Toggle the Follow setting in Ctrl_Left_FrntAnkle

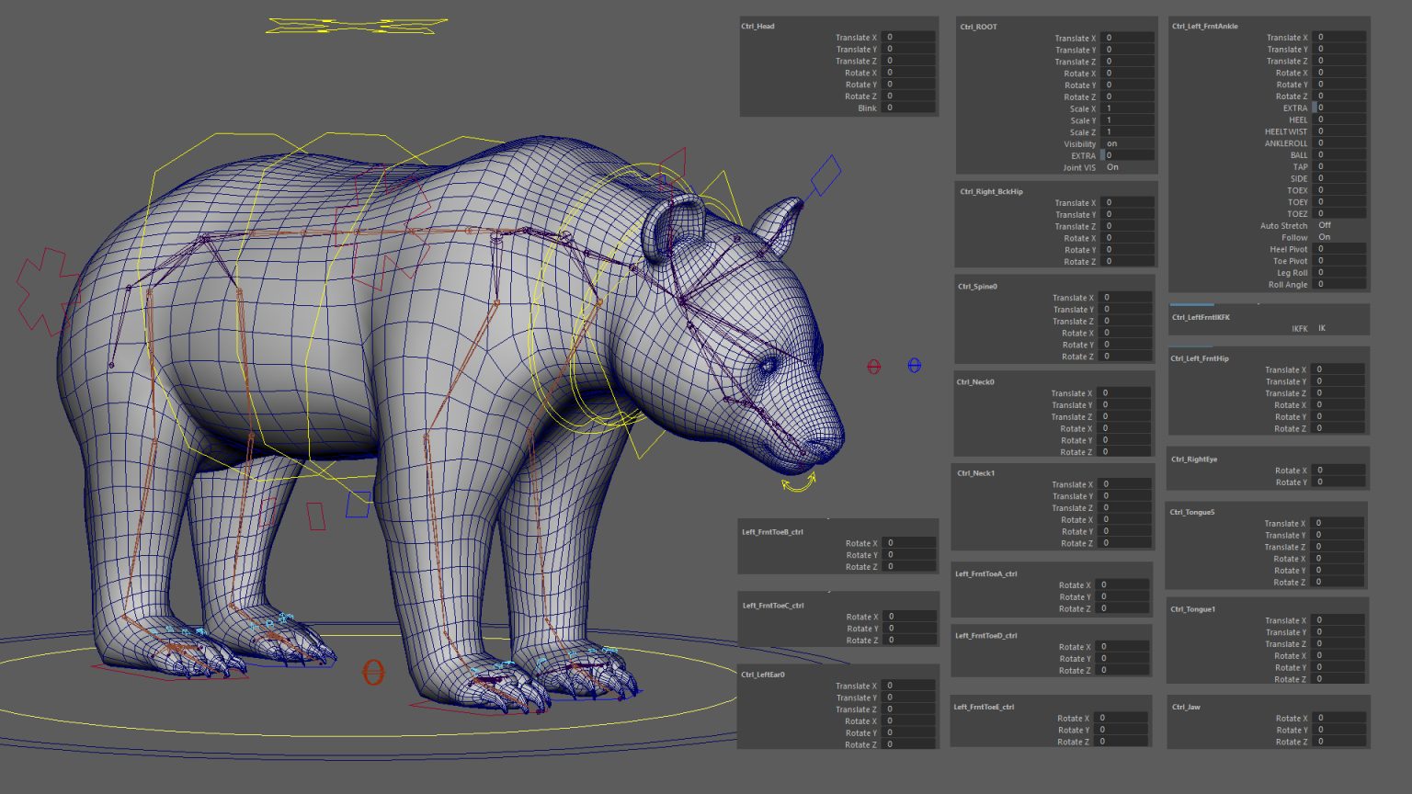(x=1324, y=237)
